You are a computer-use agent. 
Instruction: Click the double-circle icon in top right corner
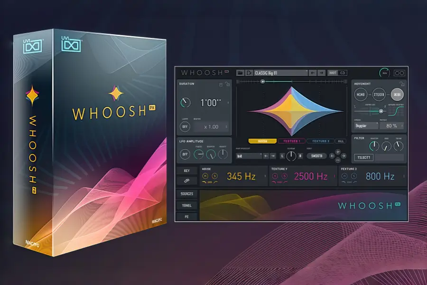399,73
